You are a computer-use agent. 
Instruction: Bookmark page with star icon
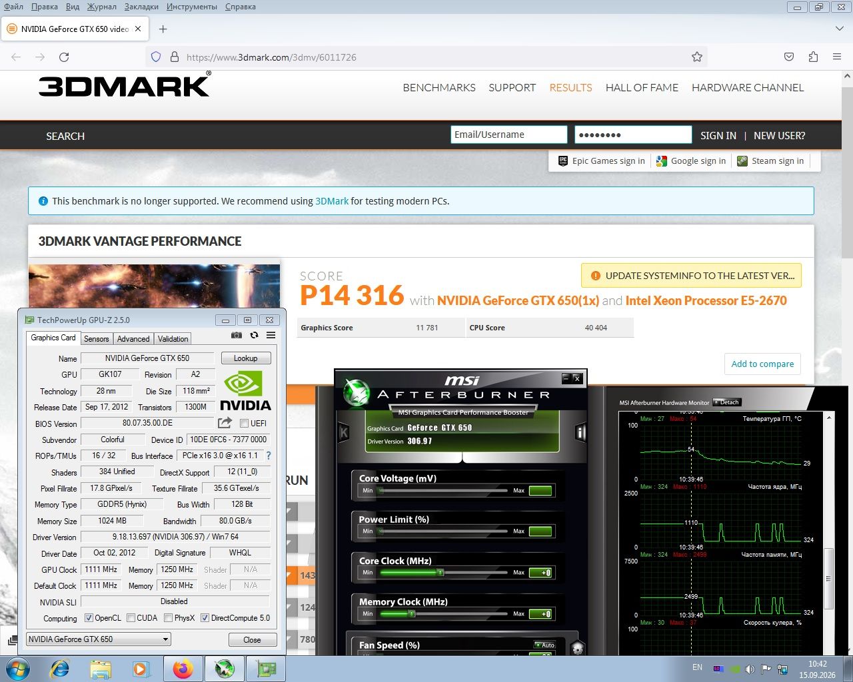coord(697,57)
